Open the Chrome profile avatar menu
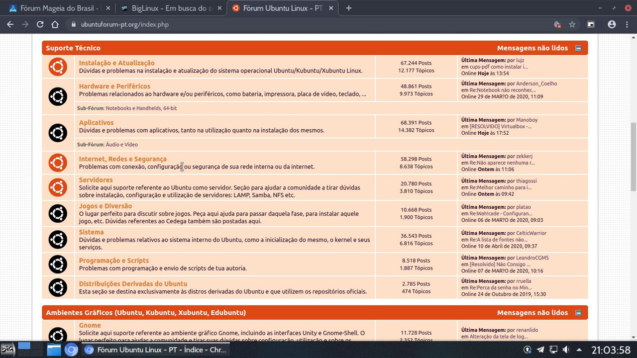 click(612, 24)
